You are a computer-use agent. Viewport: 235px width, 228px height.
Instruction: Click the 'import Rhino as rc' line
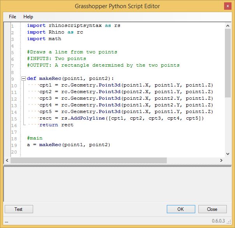pyautogui.click(x=55, y=32)
